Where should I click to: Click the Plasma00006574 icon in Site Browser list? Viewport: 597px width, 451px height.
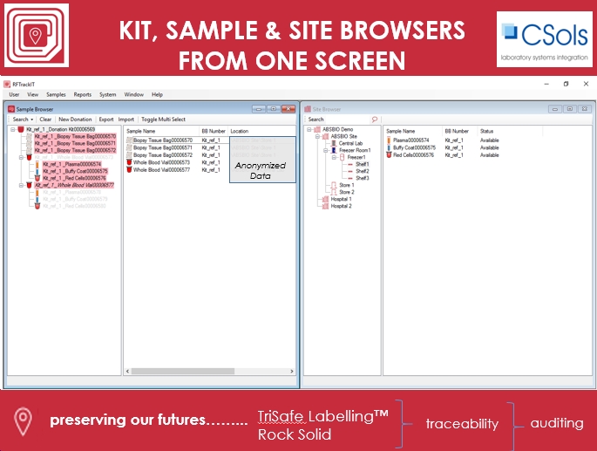point(389,140)
